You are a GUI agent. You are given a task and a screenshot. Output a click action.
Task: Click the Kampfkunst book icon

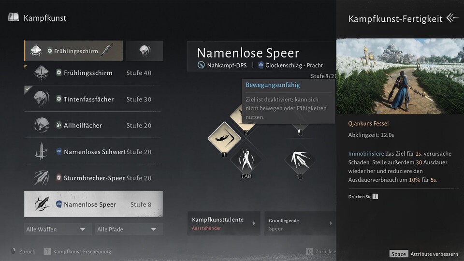[14, 18]
